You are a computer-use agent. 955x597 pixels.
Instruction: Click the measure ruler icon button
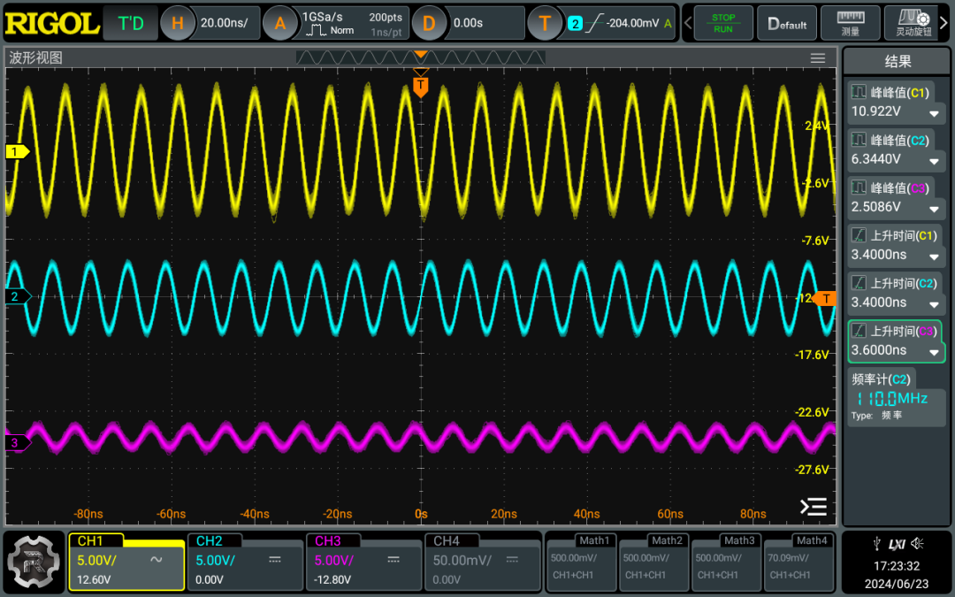pyautogui.click(x=851, y=24)
